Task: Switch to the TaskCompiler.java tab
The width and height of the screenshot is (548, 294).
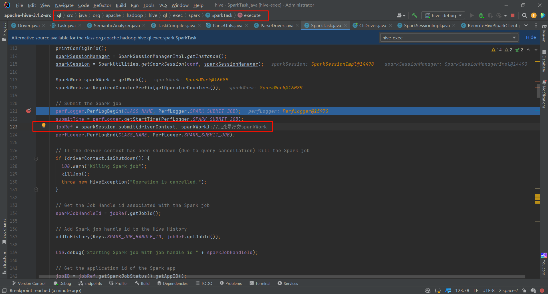Action: [x=176, y=25]
